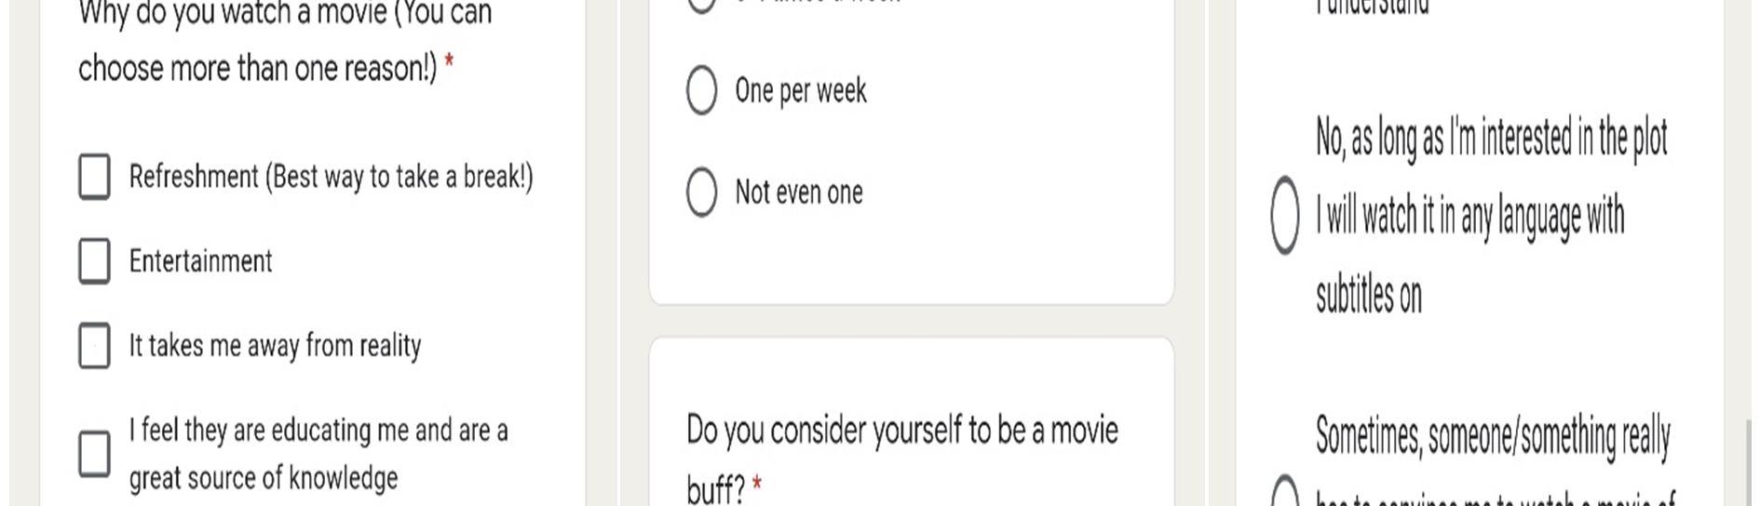Click the 'It takes me away from reality' text

(275, 345)
